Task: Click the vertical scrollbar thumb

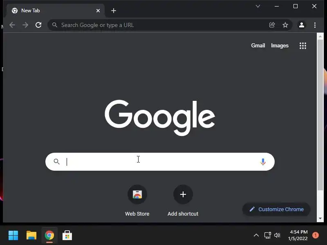Action: pos(320,115)
